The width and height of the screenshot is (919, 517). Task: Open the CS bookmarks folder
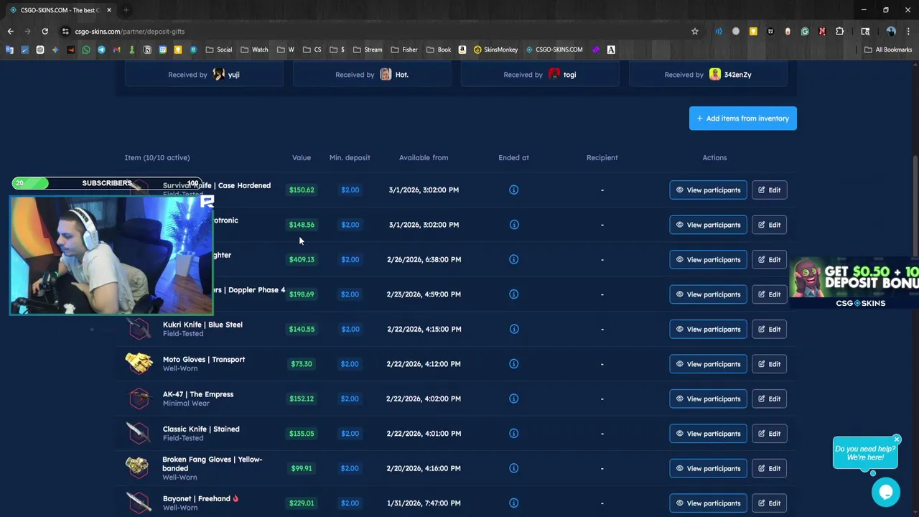[312, 50]
